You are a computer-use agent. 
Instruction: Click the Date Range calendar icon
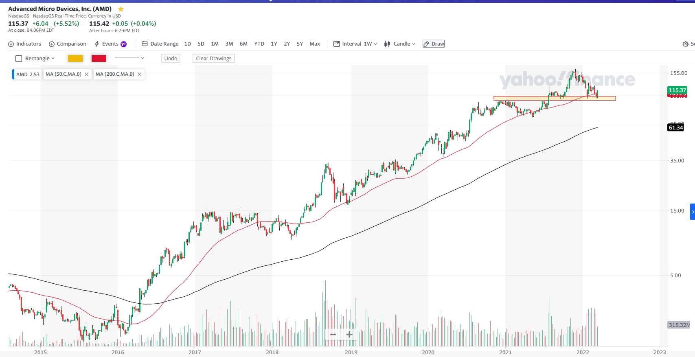tap(145, 44)
